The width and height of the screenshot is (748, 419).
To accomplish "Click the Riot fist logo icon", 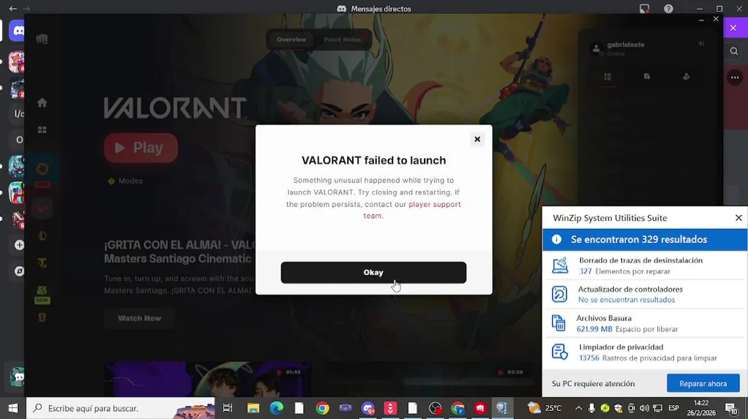I will pos(42,39).
